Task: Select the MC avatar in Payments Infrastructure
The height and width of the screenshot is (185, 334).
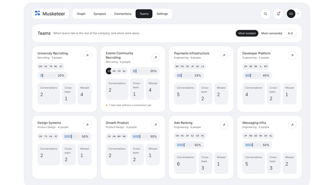Action: 177,66
